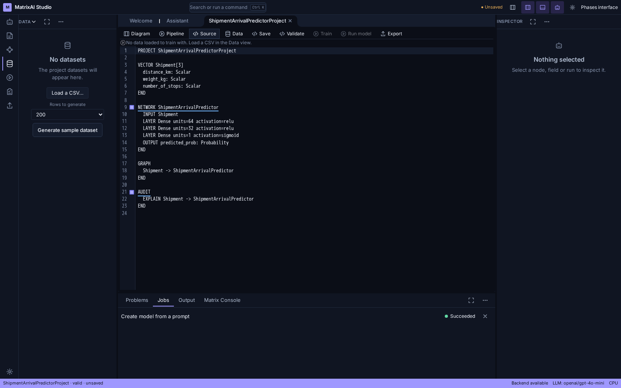Viewport: 621px width, 388px height.
Task: Click the MatrixAI Studio logo icon
Action: (7, 7)
